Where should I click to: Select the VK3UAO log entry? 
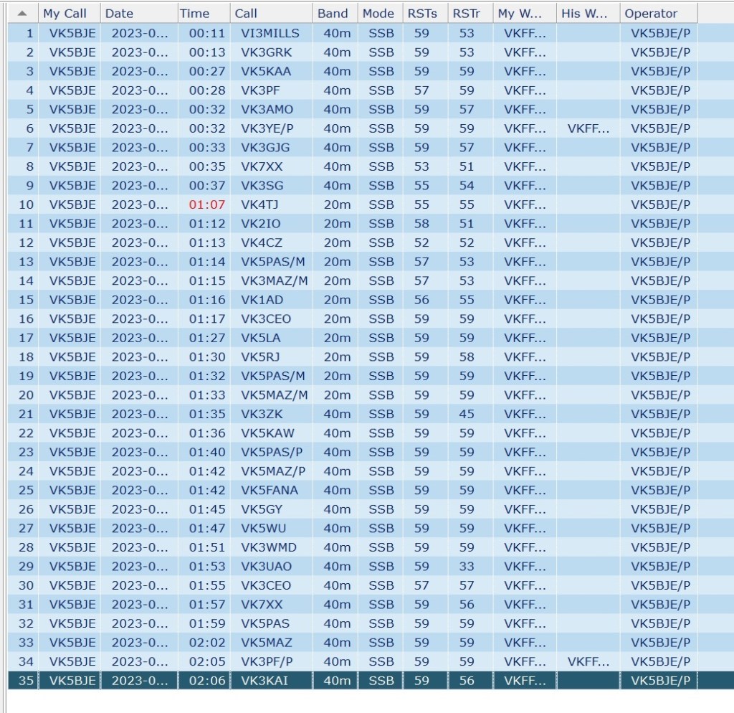[x=266, y=566]
